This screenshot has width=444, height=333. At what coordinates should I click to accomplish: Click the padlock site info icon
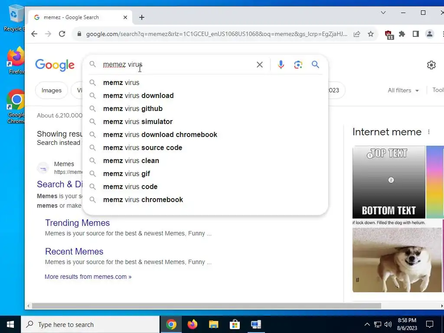(x=79, y=34)
